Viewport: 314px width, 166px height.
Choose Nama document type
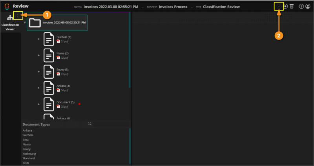(26, 144)
